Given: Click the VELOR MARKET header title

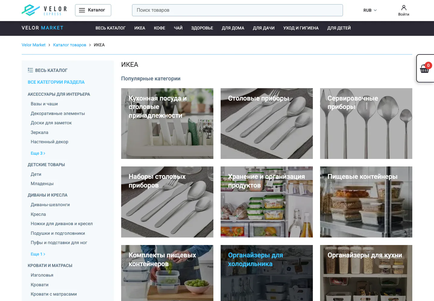Looking at the screenshot, I should (42, 28).
